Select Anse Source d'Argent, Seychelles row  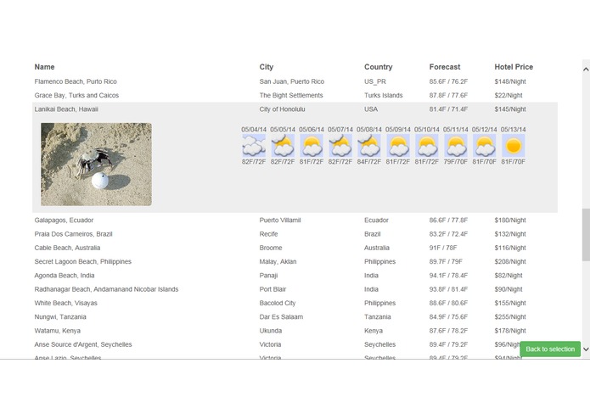point(295,344)
